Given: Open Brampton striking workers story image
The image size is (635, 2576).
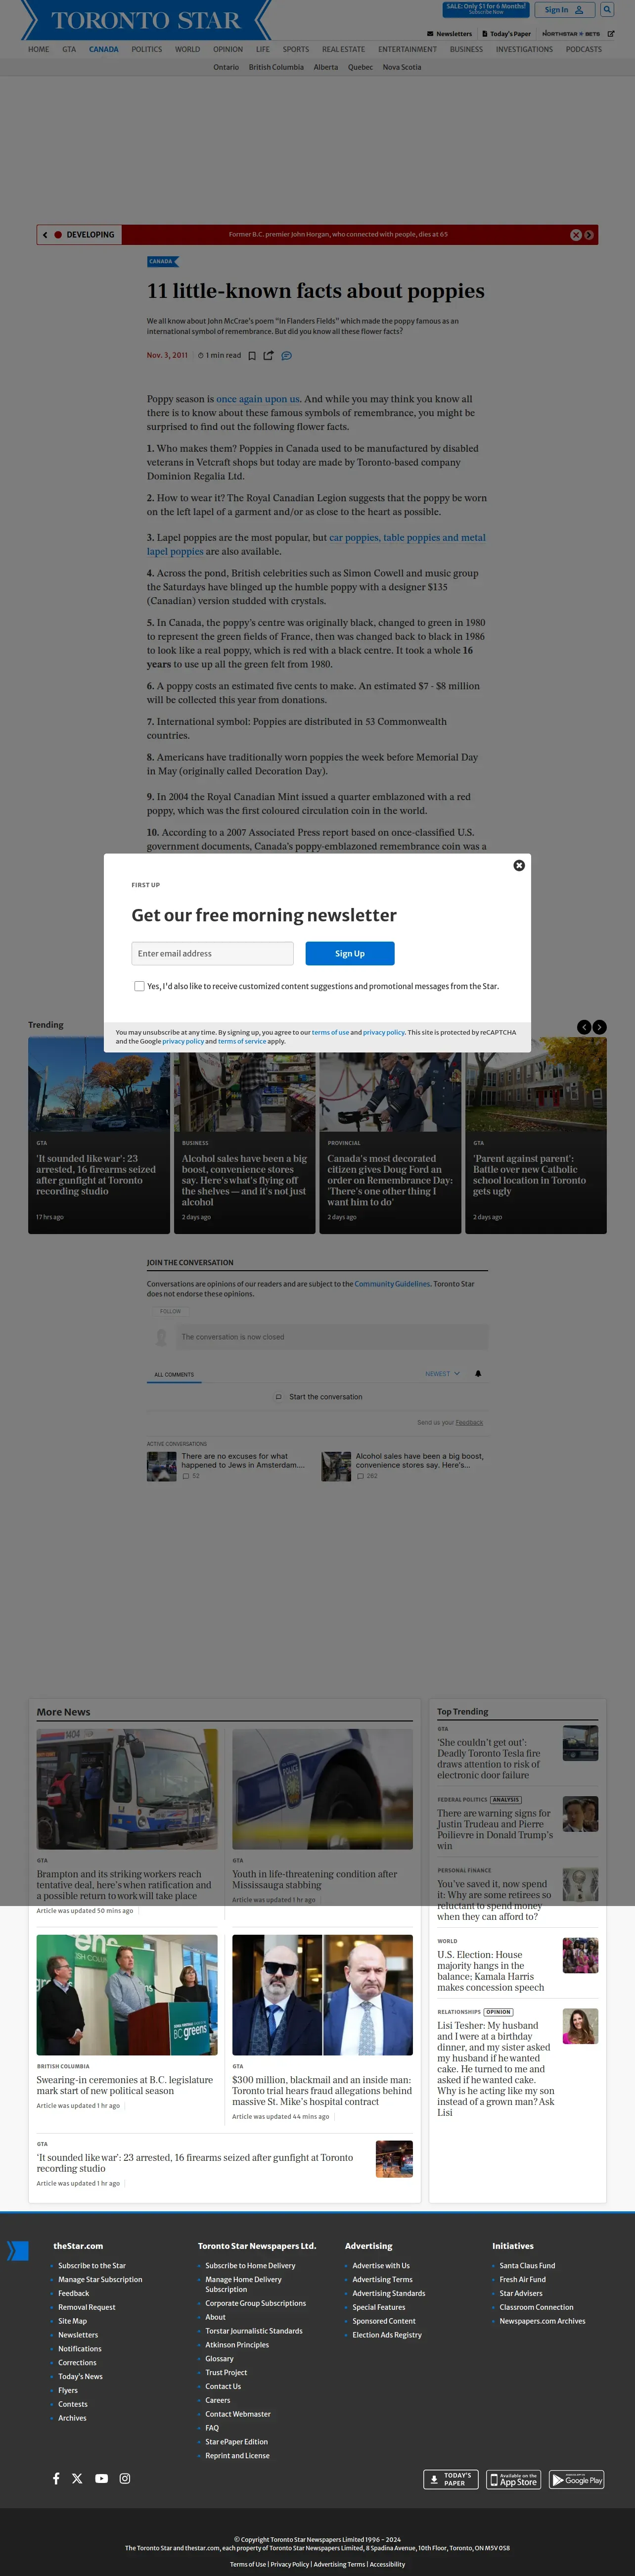Looking at the screenshot, I should tap(127, 1789).
